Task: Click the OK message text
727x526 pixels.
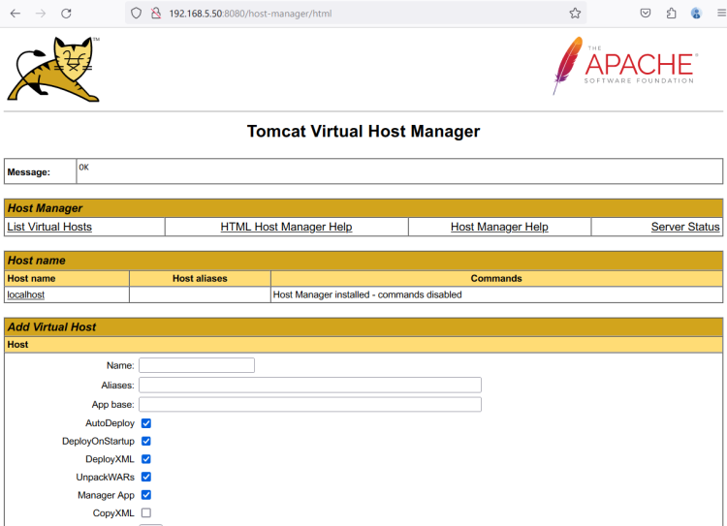Action: tap(83, 168)
